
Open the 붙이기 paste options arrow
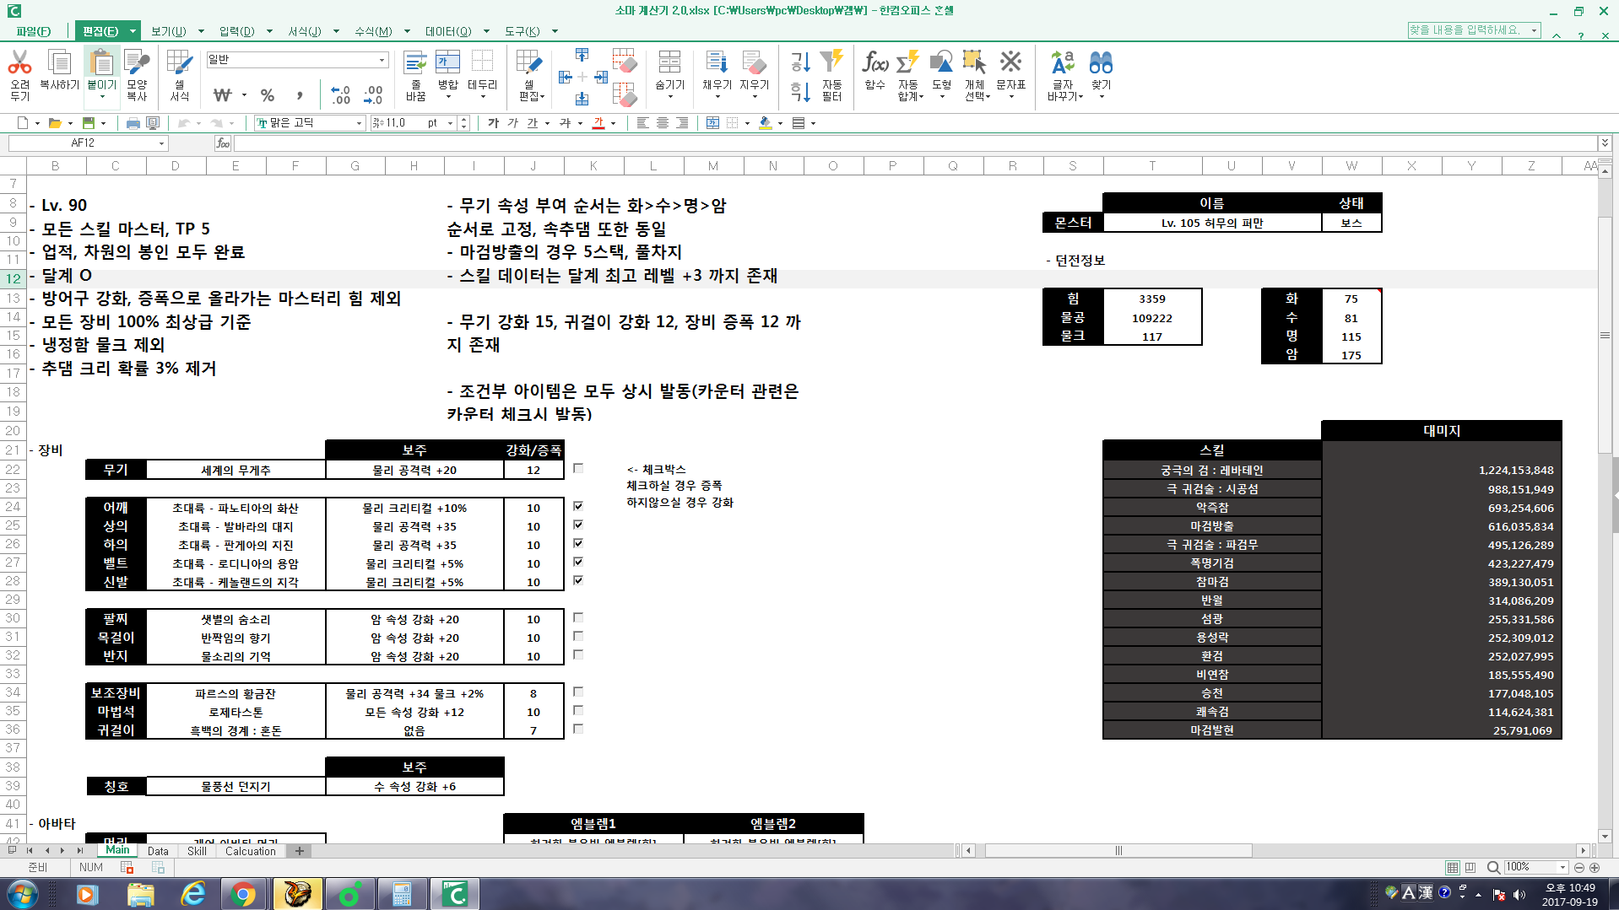point(102,96)
